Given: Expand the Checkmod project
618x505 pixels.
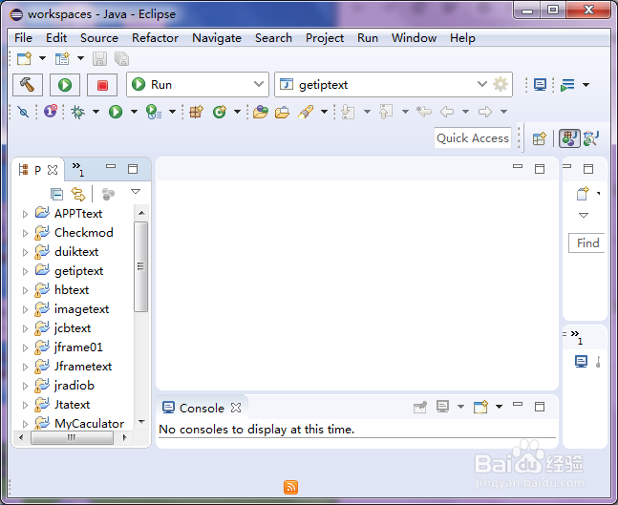Looking at the screenshot, I should [25, 233].
